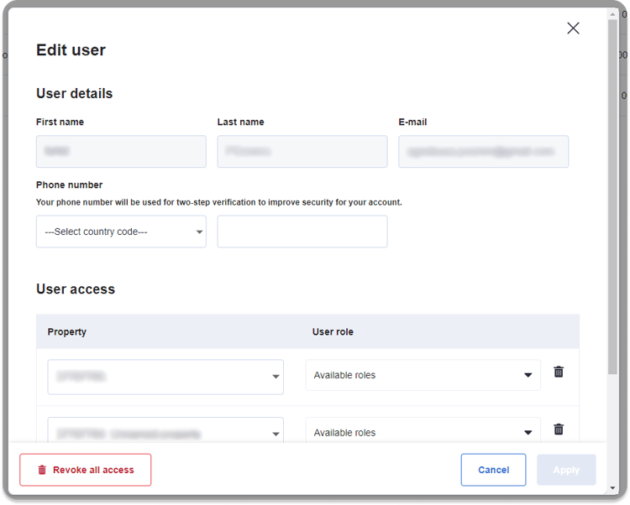630x505 pixels.
Task: Click the Property column header
Action: coord(67,331)
